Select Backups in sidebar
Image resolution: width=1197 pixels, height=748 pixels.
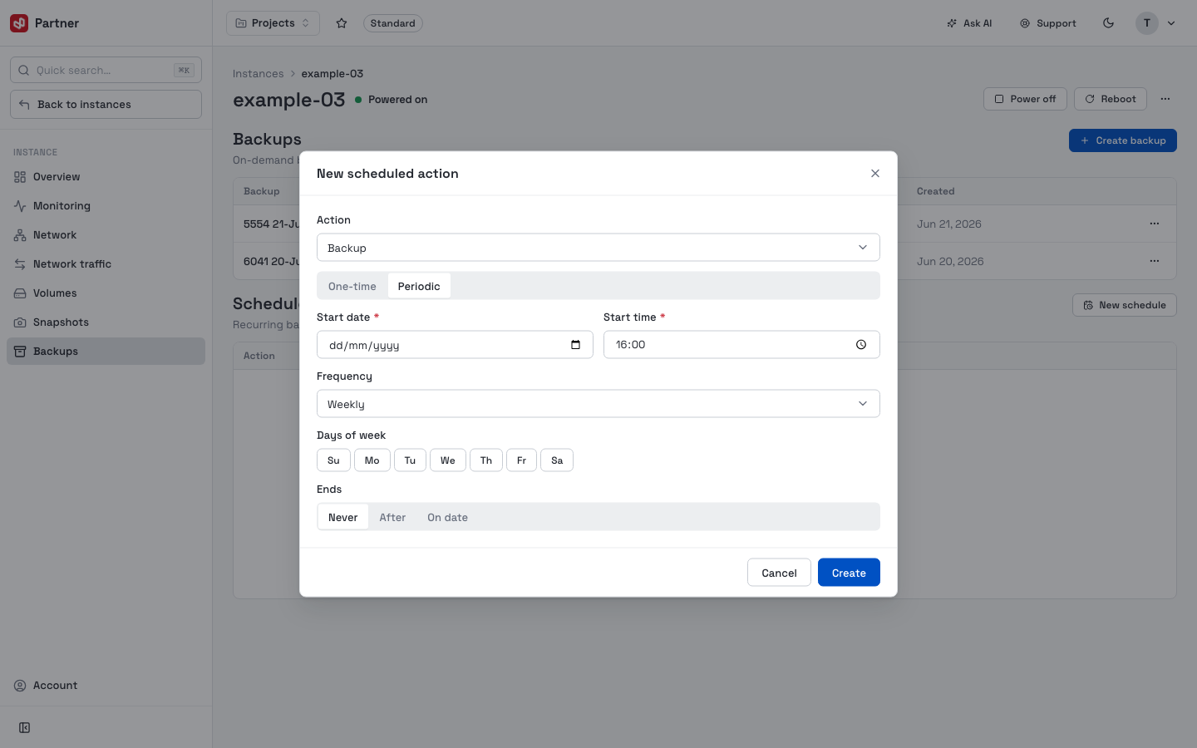pos(106,352)
